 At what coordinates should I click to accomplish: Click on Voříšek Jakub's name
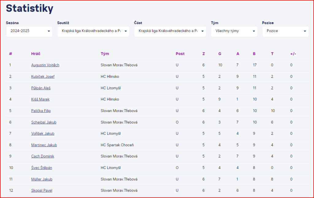pos(43,134)
